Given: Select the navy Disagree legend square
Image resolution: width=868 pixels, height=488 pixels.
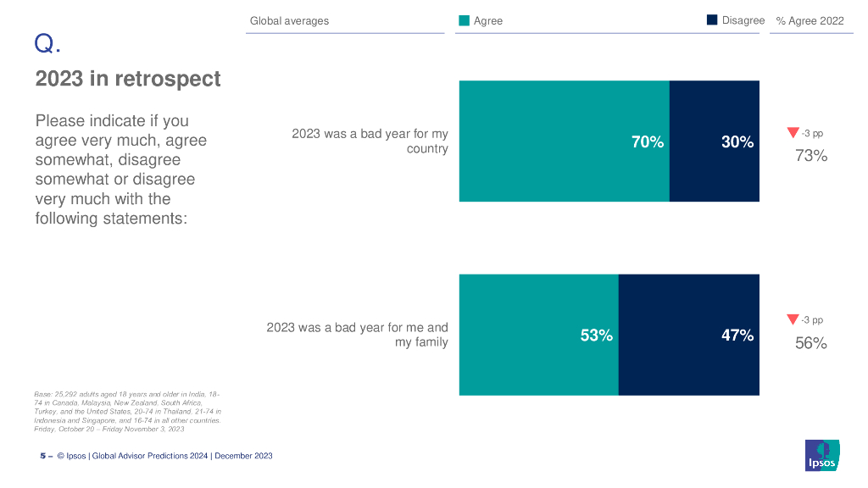Looking at the screenshot, I should [712, 20].
